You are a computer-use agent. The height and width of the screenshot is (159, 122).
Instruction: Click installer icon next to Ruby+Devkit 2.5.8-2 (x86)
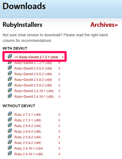tap(10, 84)
